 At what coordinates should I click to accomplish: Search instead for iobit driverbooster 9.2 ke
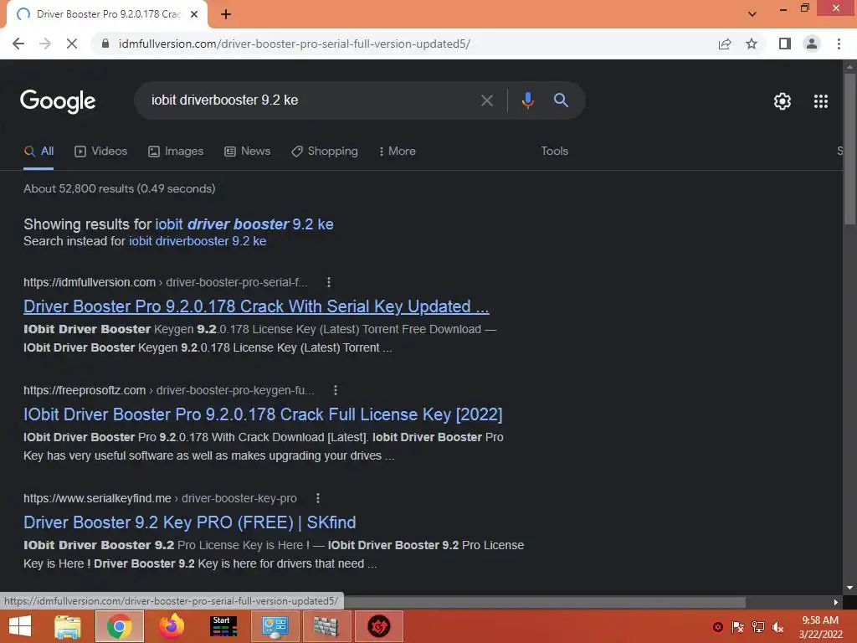click(x=198, y=241)
